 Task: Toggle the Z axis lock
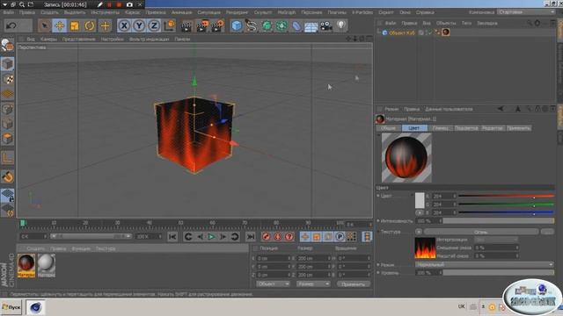[154, 25]
